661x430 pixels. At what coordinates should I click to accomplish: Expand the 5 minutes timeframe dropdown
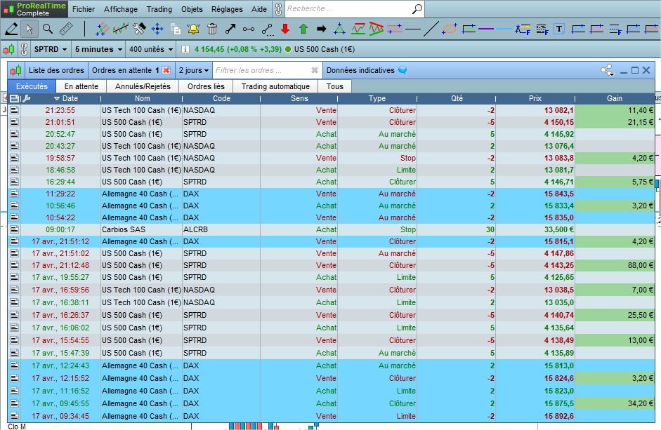(x=98, y=50)
